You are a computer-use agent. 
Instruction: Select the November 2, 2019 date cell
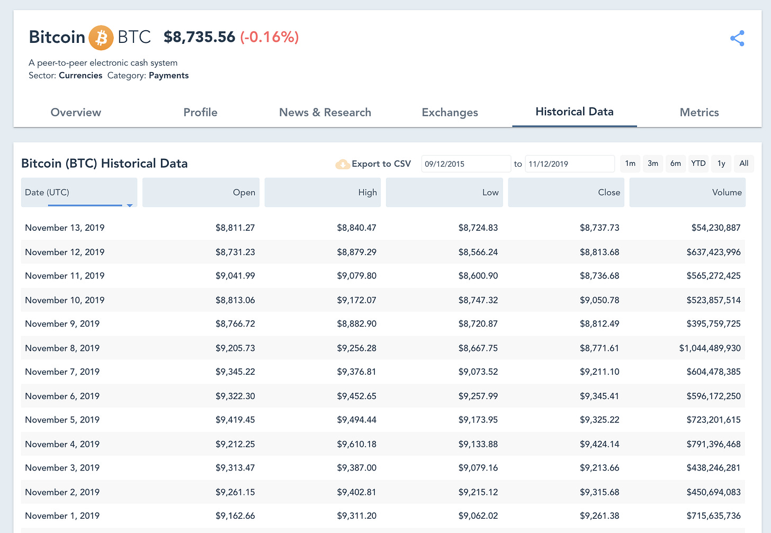[62, 492]
